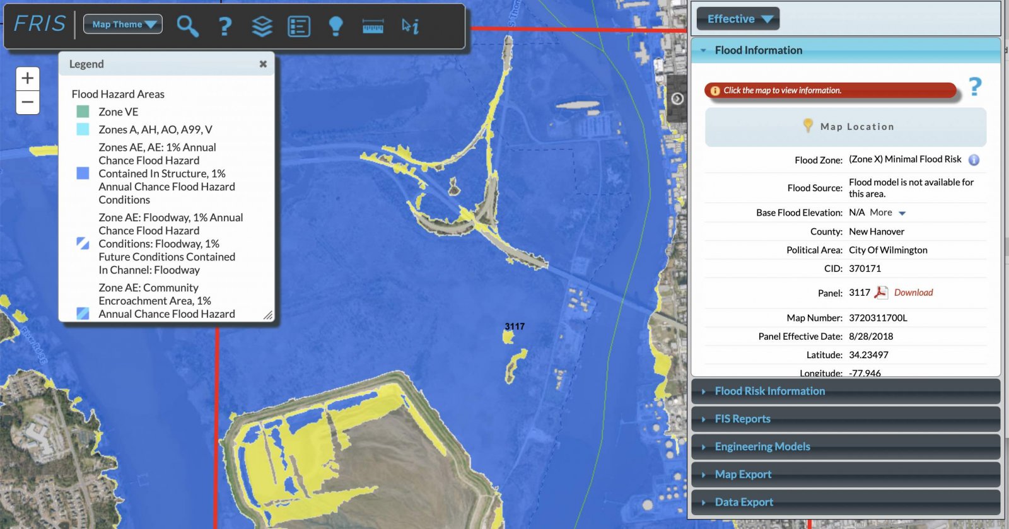Select the measure ruler tool
This screenshot has width=1009, height=529.
tap(373, 26)
